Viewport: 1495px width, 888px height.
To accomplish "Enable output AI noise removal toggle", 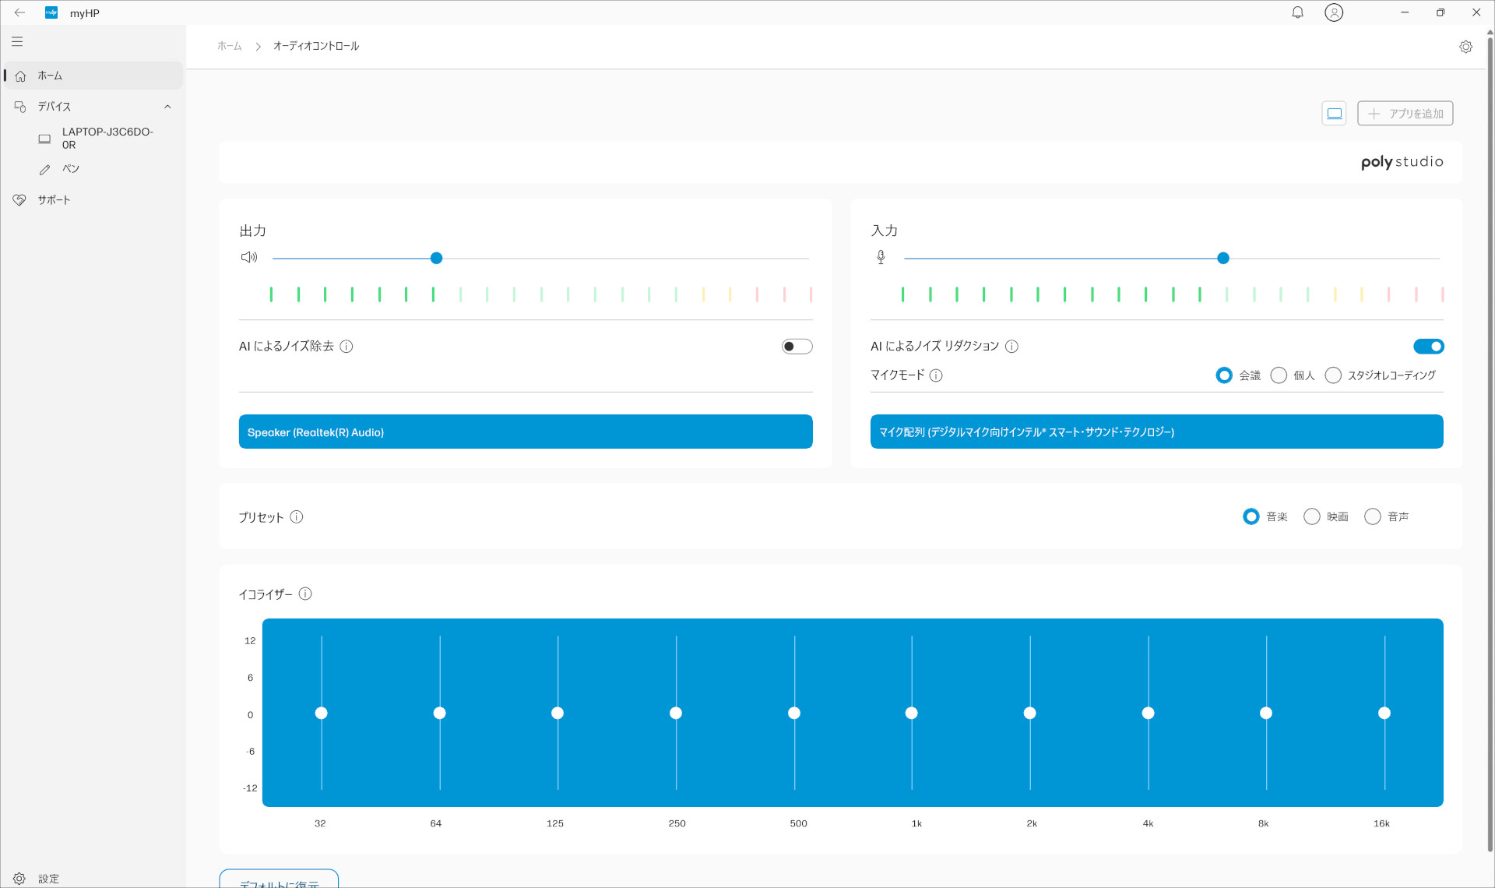I will [x=797, y=347].
